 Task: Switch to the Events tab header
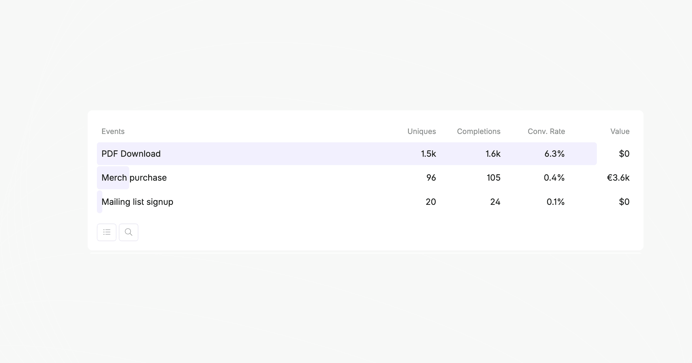point(113,131)
